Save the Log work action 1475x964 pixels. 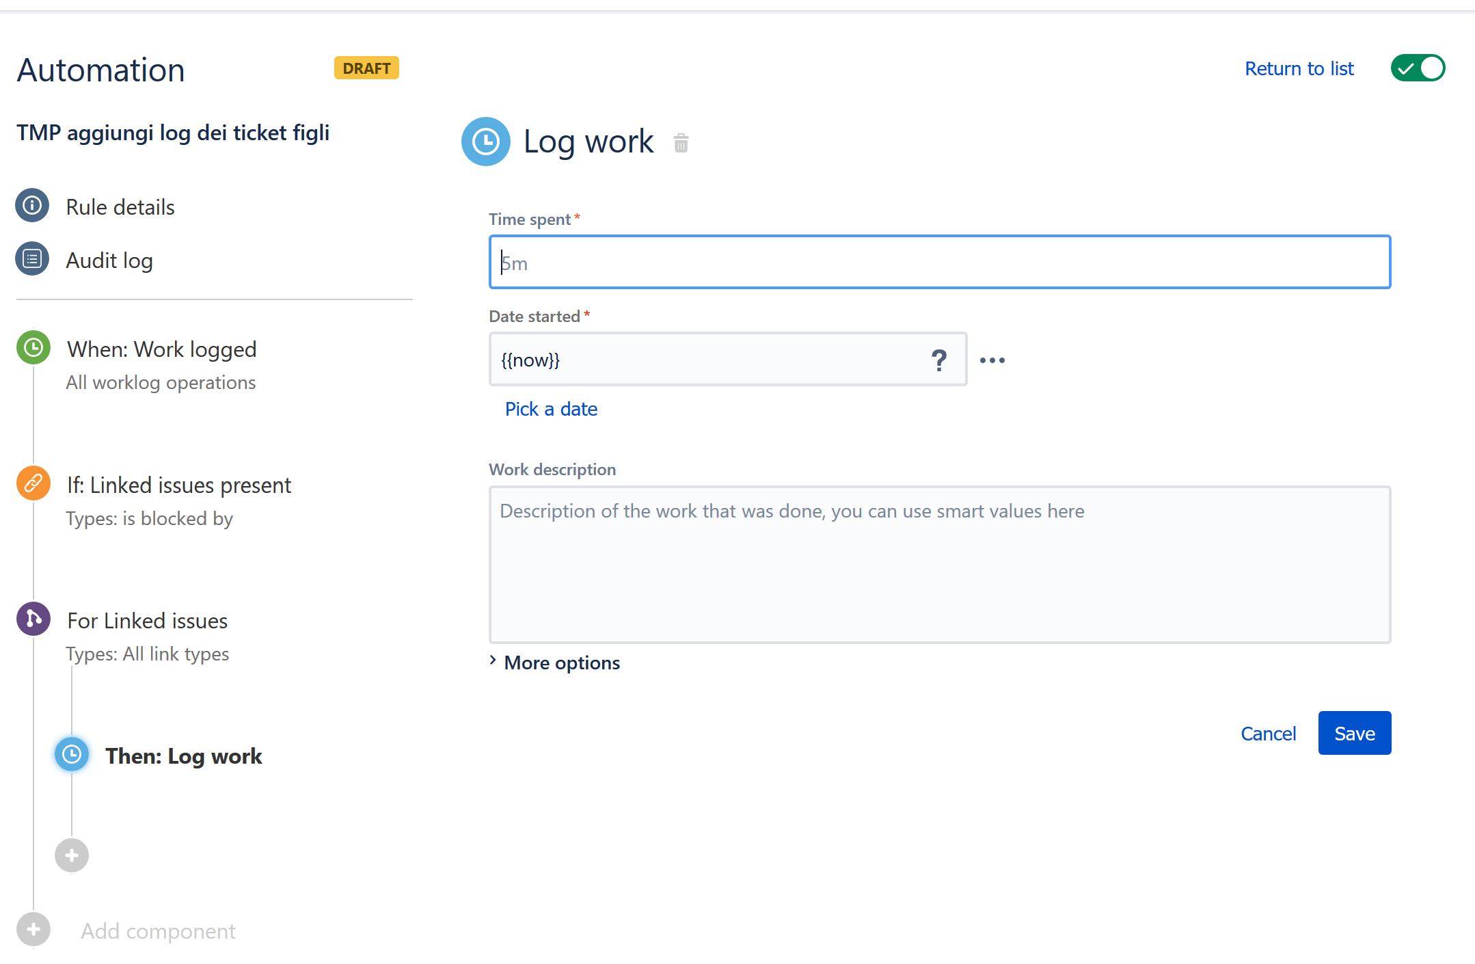coord(1354,733)
